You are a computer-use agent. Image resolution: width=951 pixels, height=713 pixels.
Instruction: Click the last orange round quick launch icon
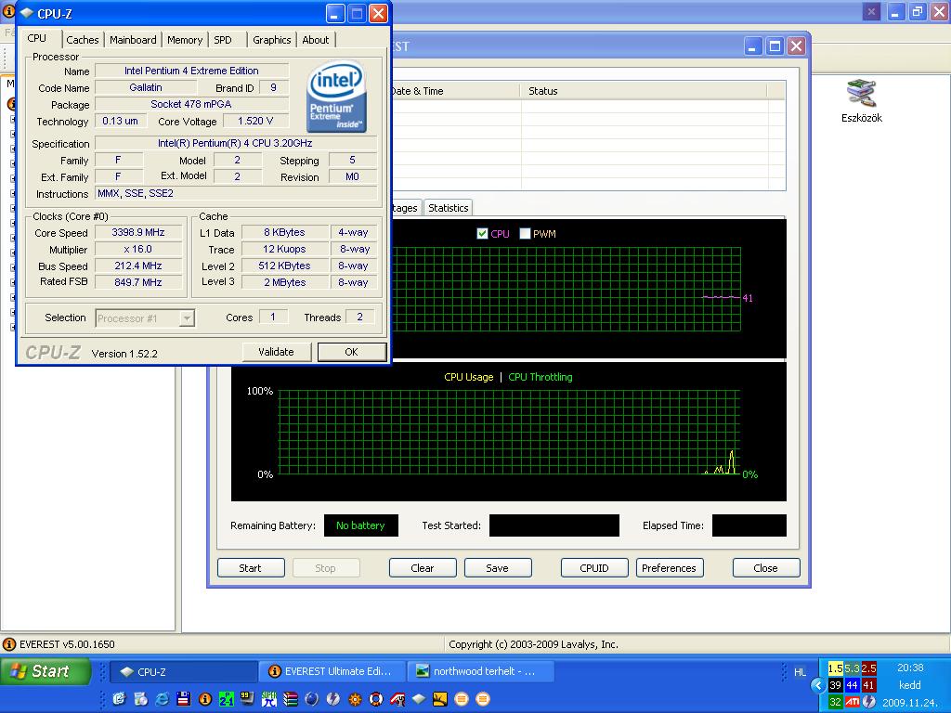[483, 699]
